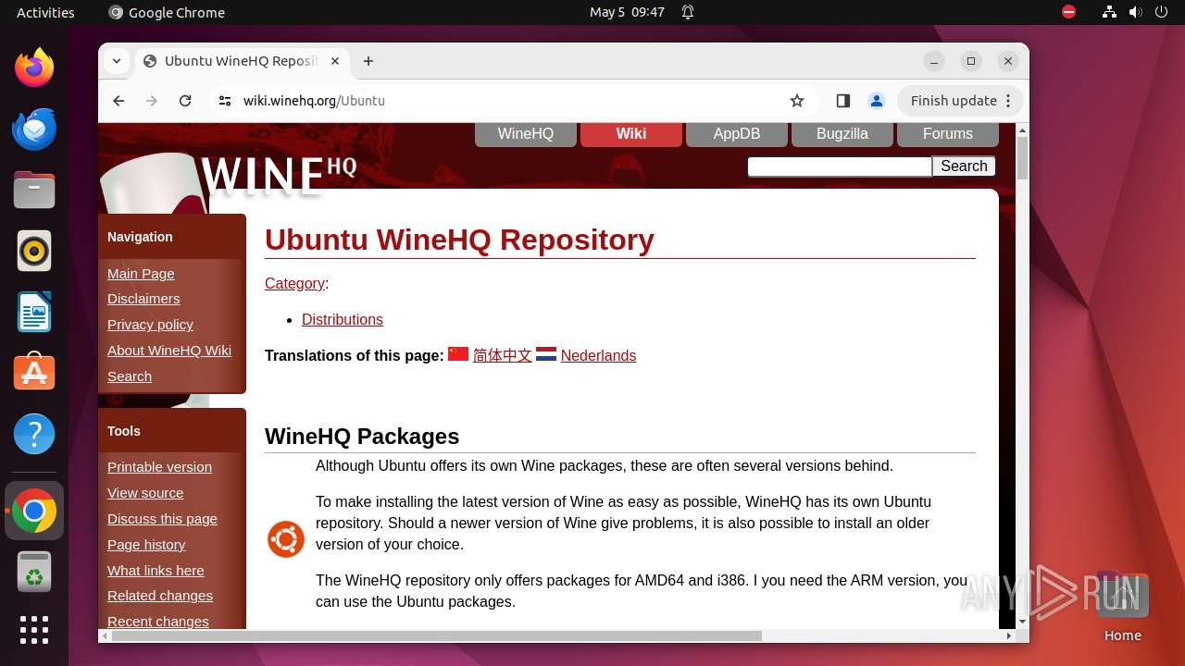Open the Page history link

tap(146, 545)
